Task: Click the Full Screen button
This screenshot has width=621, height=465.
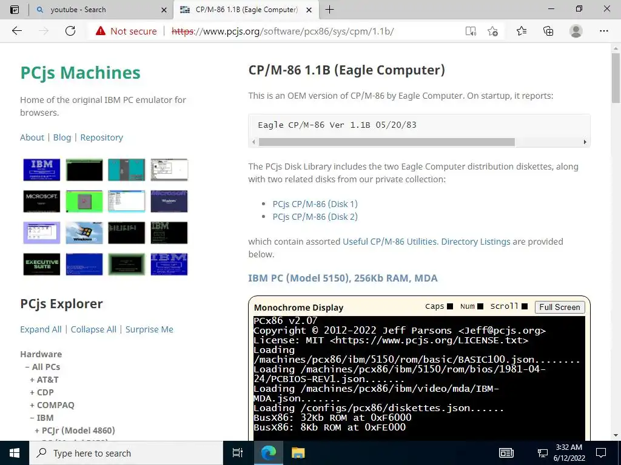Action: click(559, 307)
